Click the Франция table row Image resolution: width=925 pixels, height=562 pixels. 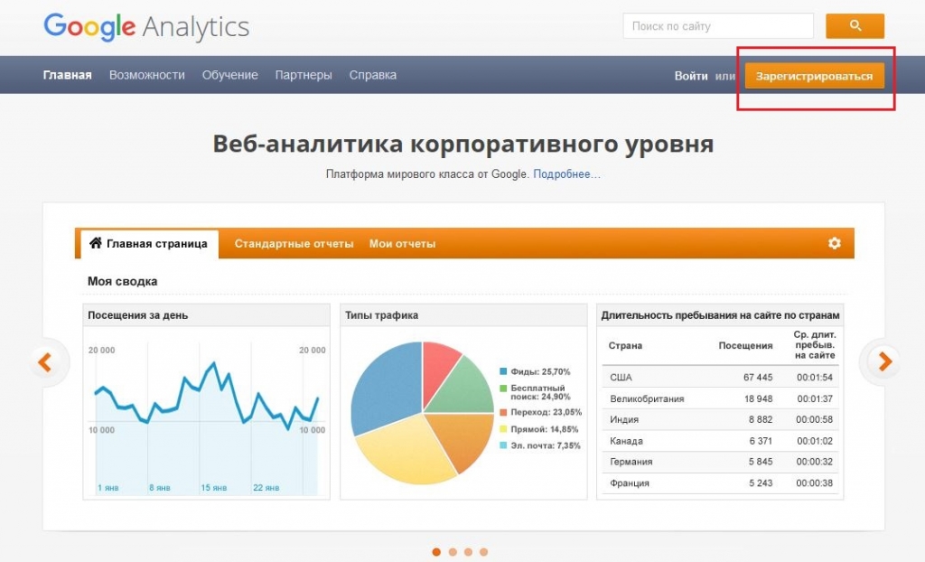(x=720, y=482)
